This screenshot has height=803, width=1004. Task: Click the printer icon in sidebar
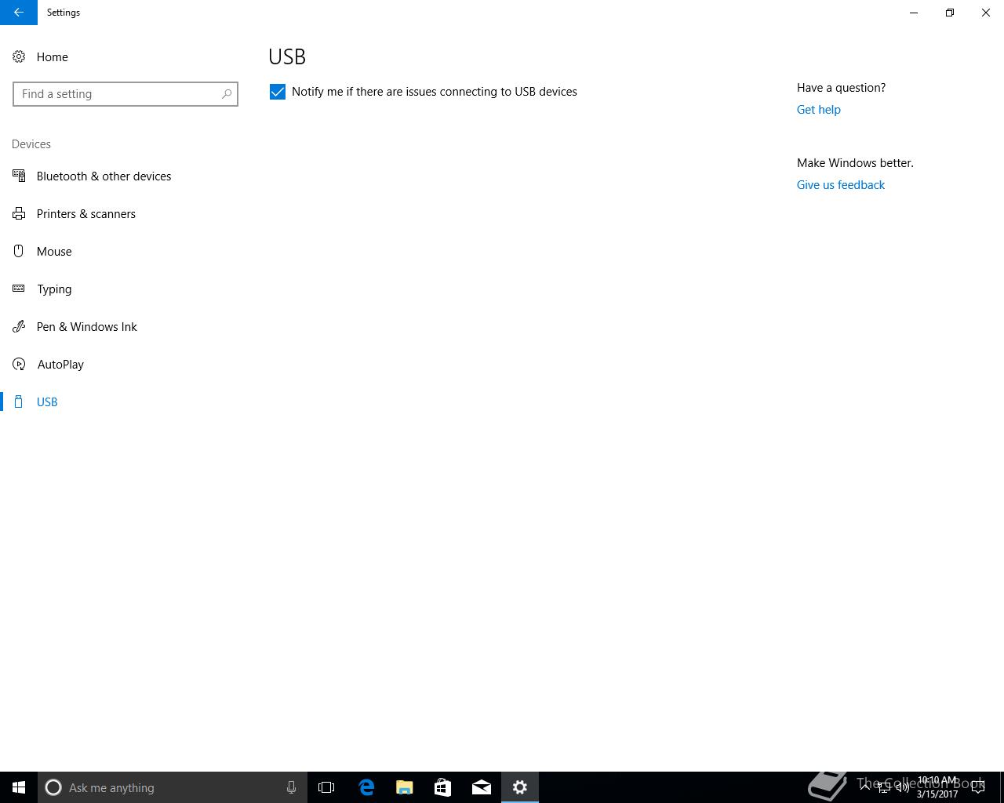19,213
